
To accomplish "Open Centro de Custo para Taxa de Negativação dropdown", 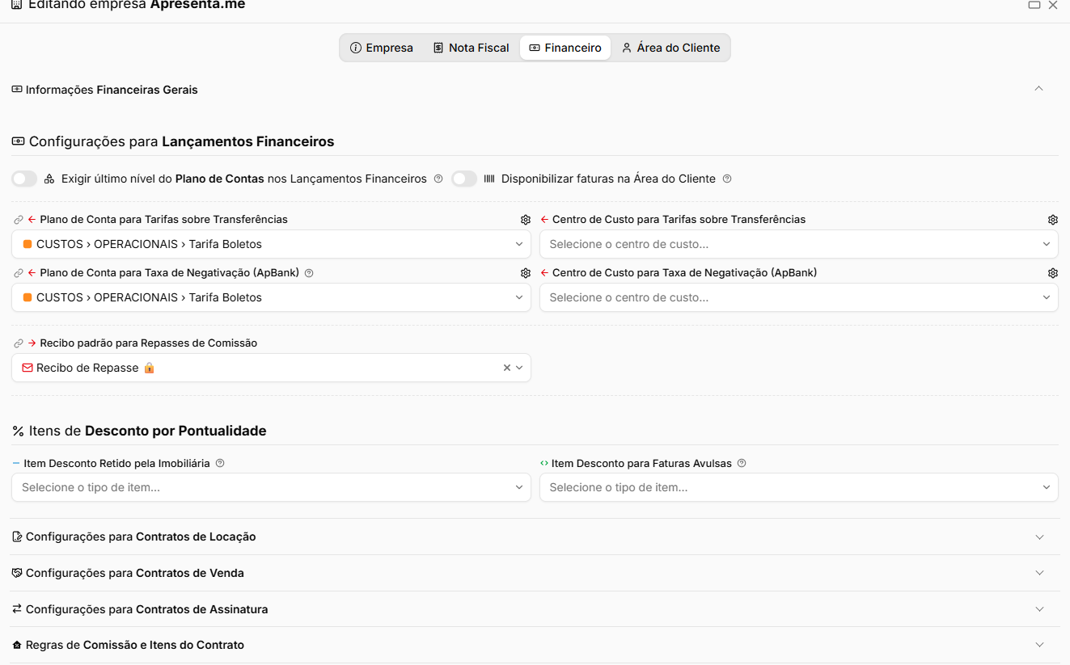I will click(x=799, y=297).
